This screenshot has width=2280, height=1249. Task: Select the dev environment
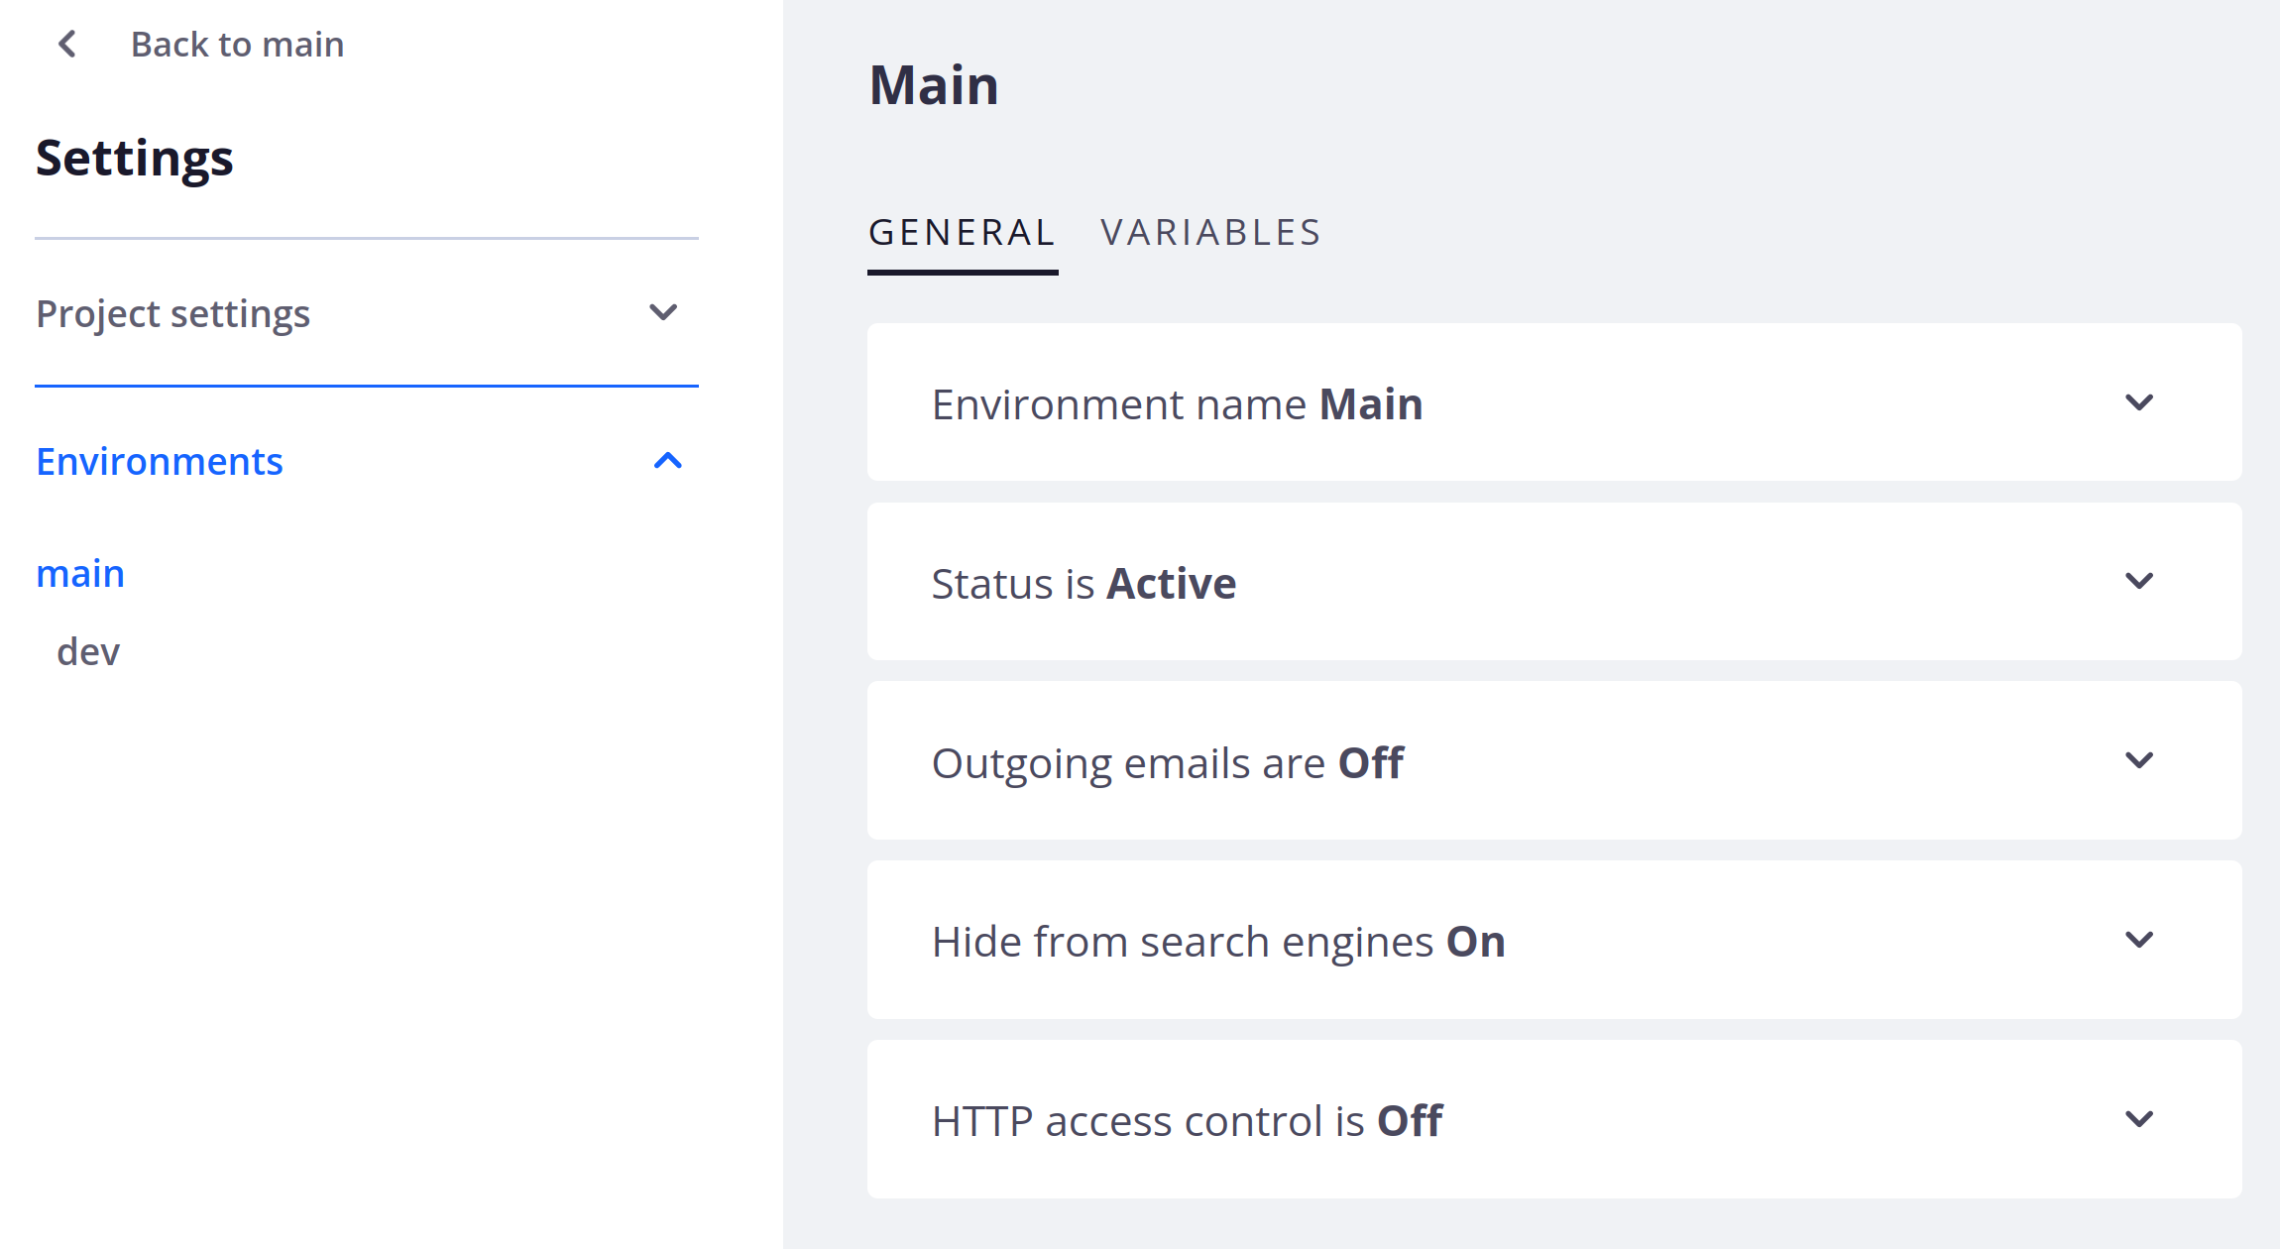[87, 651]
